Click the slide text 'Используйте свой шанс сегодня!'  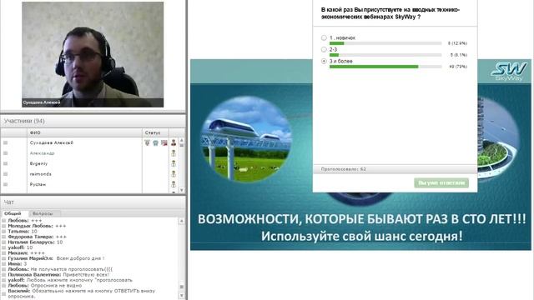click(x=361, y=236)
